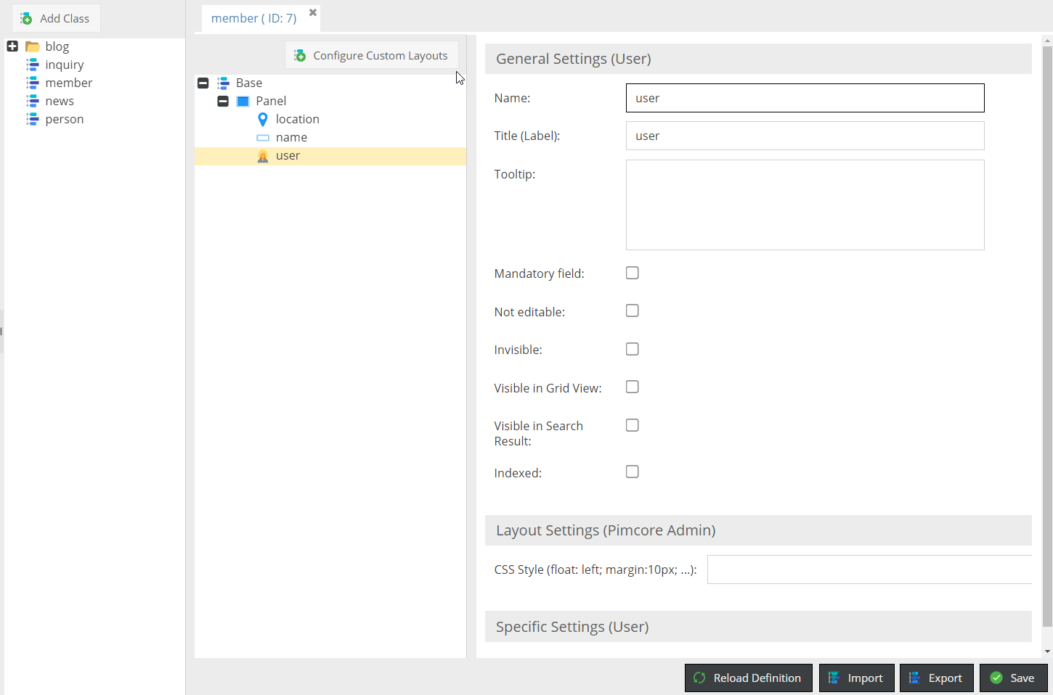Collapse the Base tree node

tap(203, 83)
